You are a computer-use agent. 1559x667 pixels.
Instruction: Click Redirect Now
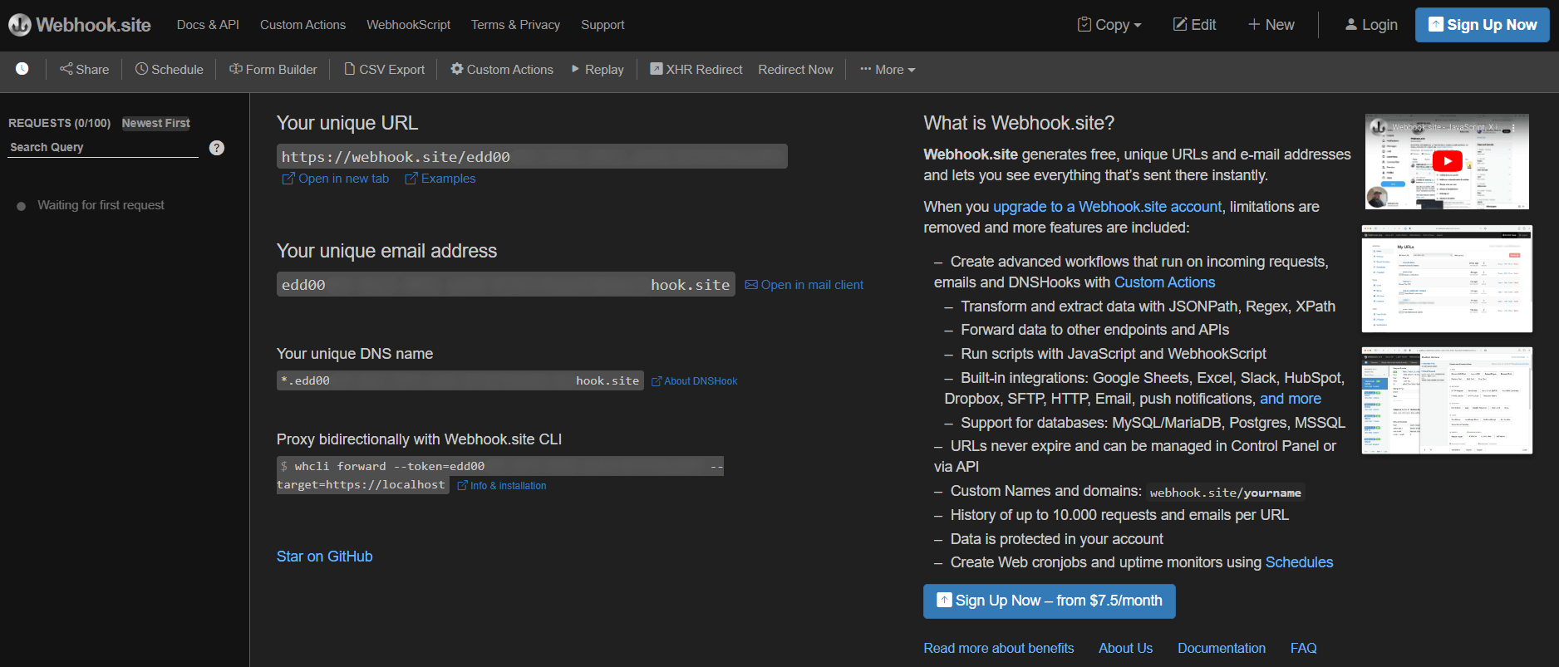click(795, 70)
